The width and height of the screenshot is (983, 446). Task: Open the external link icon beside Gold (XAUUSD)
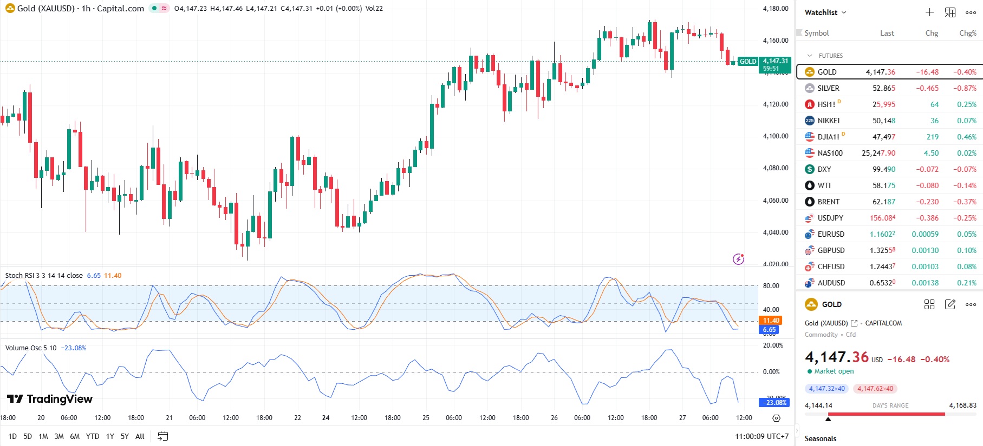(x=854, y=323)
